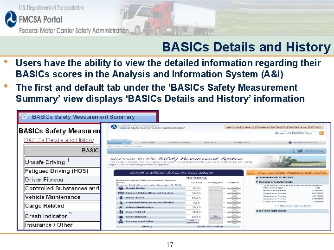This screenshot has width=334, height=250.
Task: Click the Cargo Related boxes icon
Action: click(121, 212)
